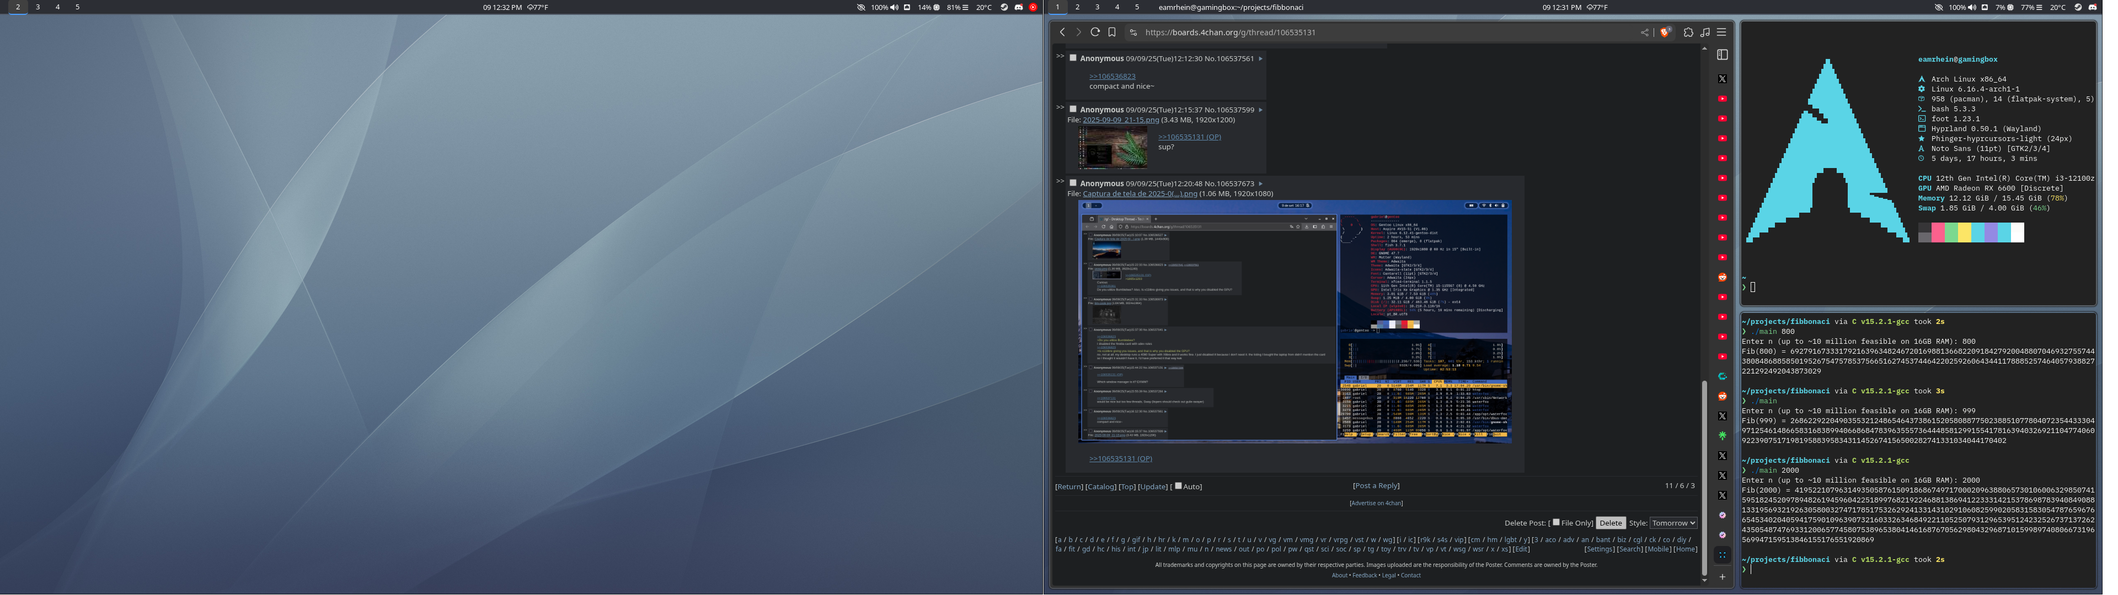Toggle the vertical tabs sidebar panel icon
2118x595 pixels.
pyautogui.click(x=1721, y=54)
